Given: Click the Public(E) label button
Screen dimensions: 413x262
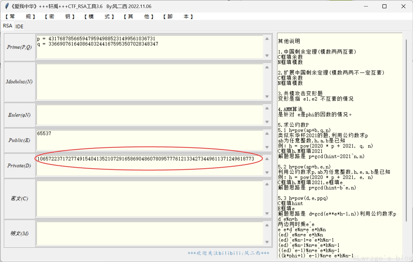Looking at the screenshot, I should pyautogui.click(x=19, y=140).
